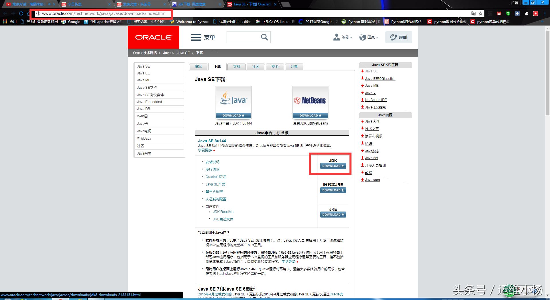The image size is (550, 300).
Task: Open the green shield extension icon
Action: 508,13
